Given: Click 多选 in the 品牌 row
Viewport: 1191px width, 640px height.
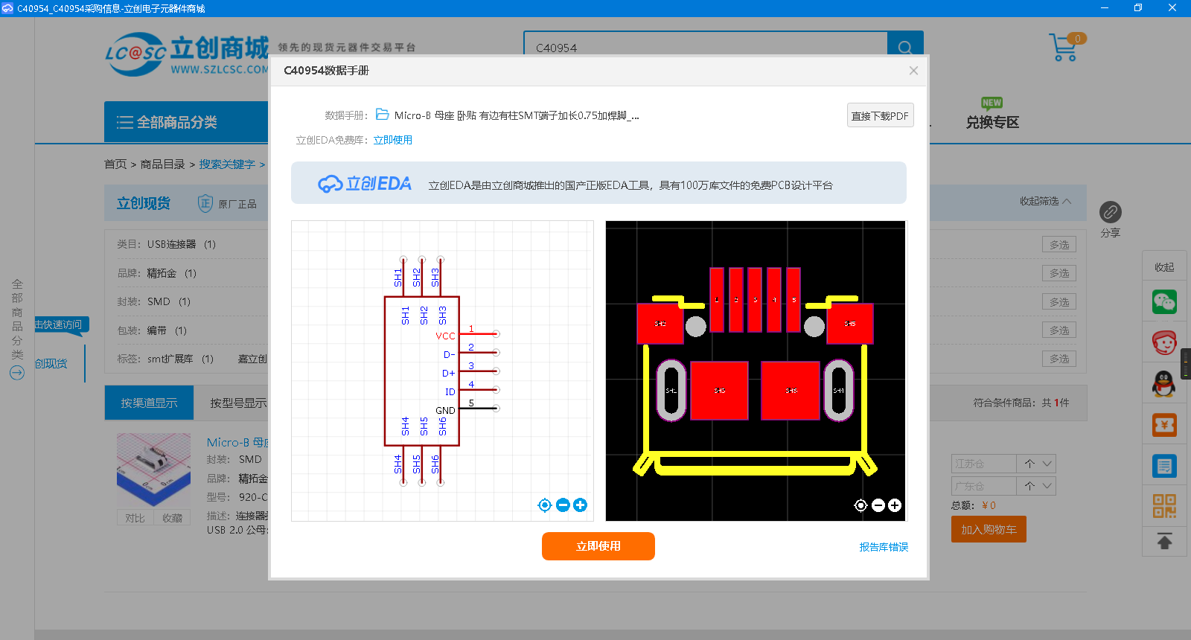Looking at the screenshot, I should tap(1059, 273).
